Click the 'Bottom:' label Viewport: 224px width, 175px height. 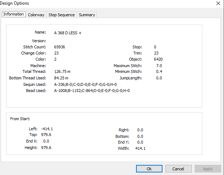(122, 136)
